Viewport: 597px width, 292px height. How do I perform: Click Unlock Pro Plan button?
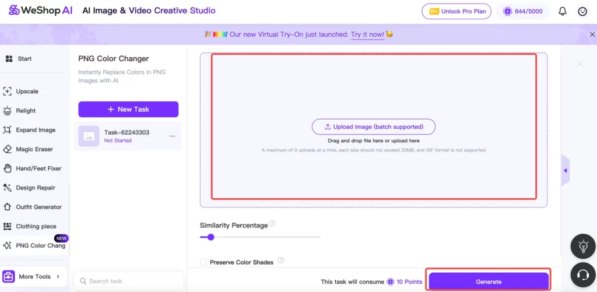coord(456,12)
